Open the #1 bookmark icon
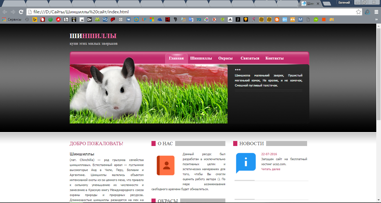This screenshot has width=381, height=203. pos(332,19)
